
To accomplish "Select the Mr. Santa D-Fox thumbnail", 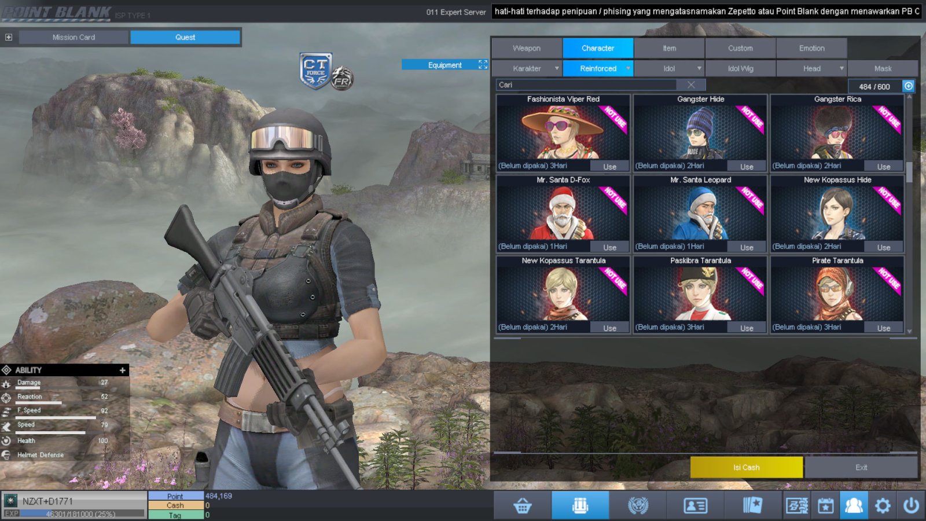I will [563, 212].
